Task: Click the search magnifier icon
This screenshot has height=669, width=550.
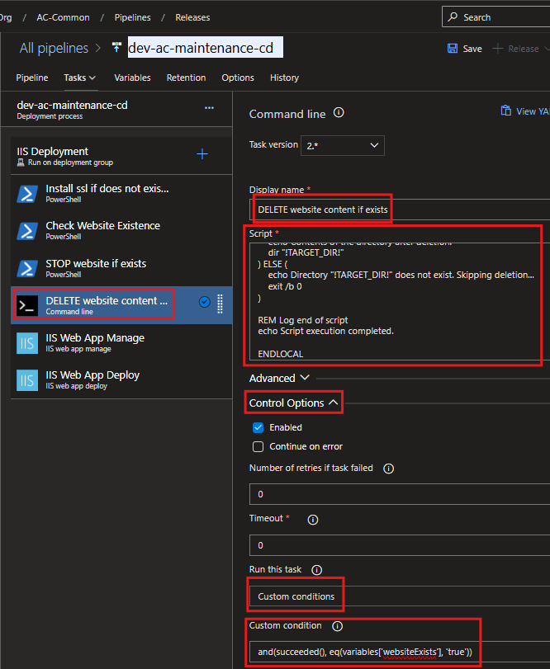Action: tap(453, 16)
